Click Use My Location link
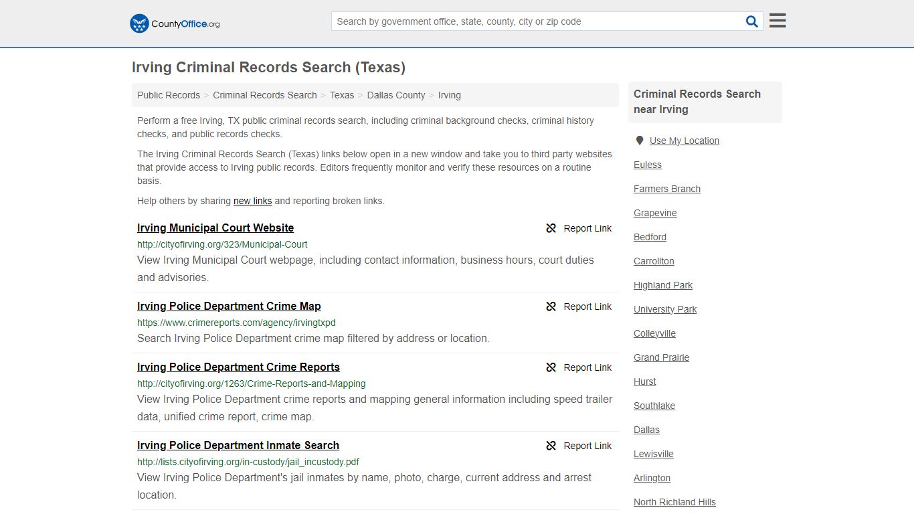This screenshot has width=914, height=514. point(684,141)
